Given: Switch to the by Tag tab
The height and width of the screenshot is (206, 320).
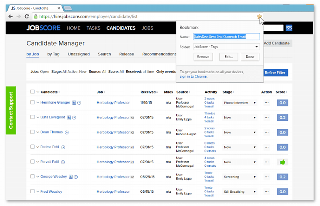Looking at the screenshot, I should click(x=53, y=54).
